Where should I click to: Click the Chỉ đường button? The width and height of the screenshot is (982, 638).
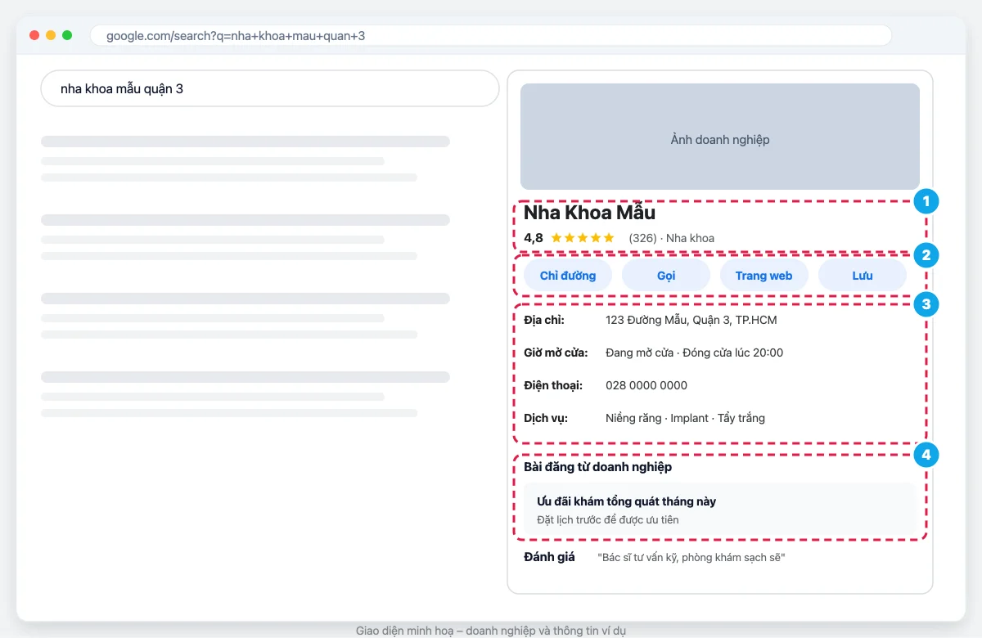568,276
